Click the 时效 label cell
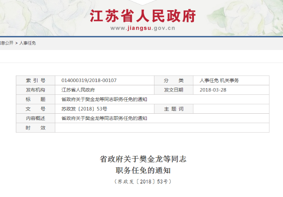This screenshot has height=197, width=283. point(35,128)
